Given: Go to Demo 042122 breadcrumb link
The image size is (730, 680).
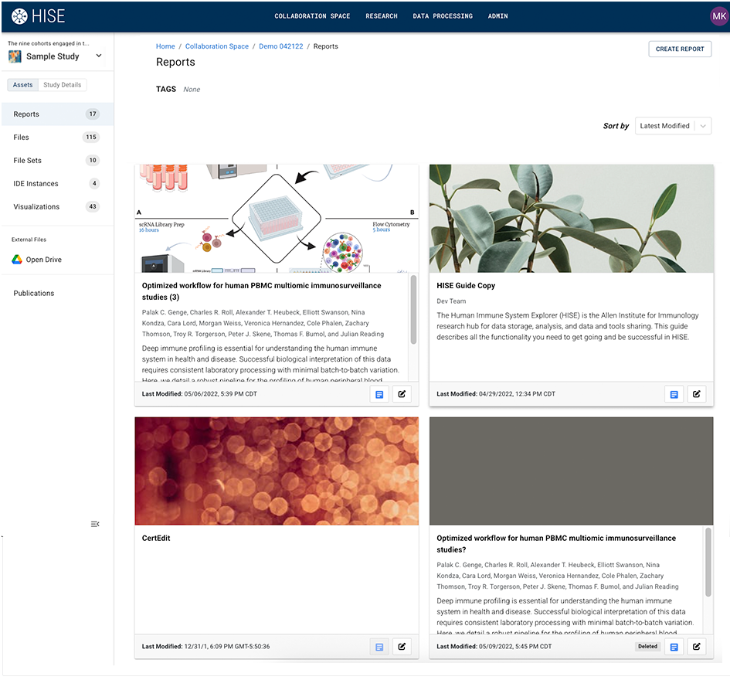Looking at the screenshot, I should (279, 46).
